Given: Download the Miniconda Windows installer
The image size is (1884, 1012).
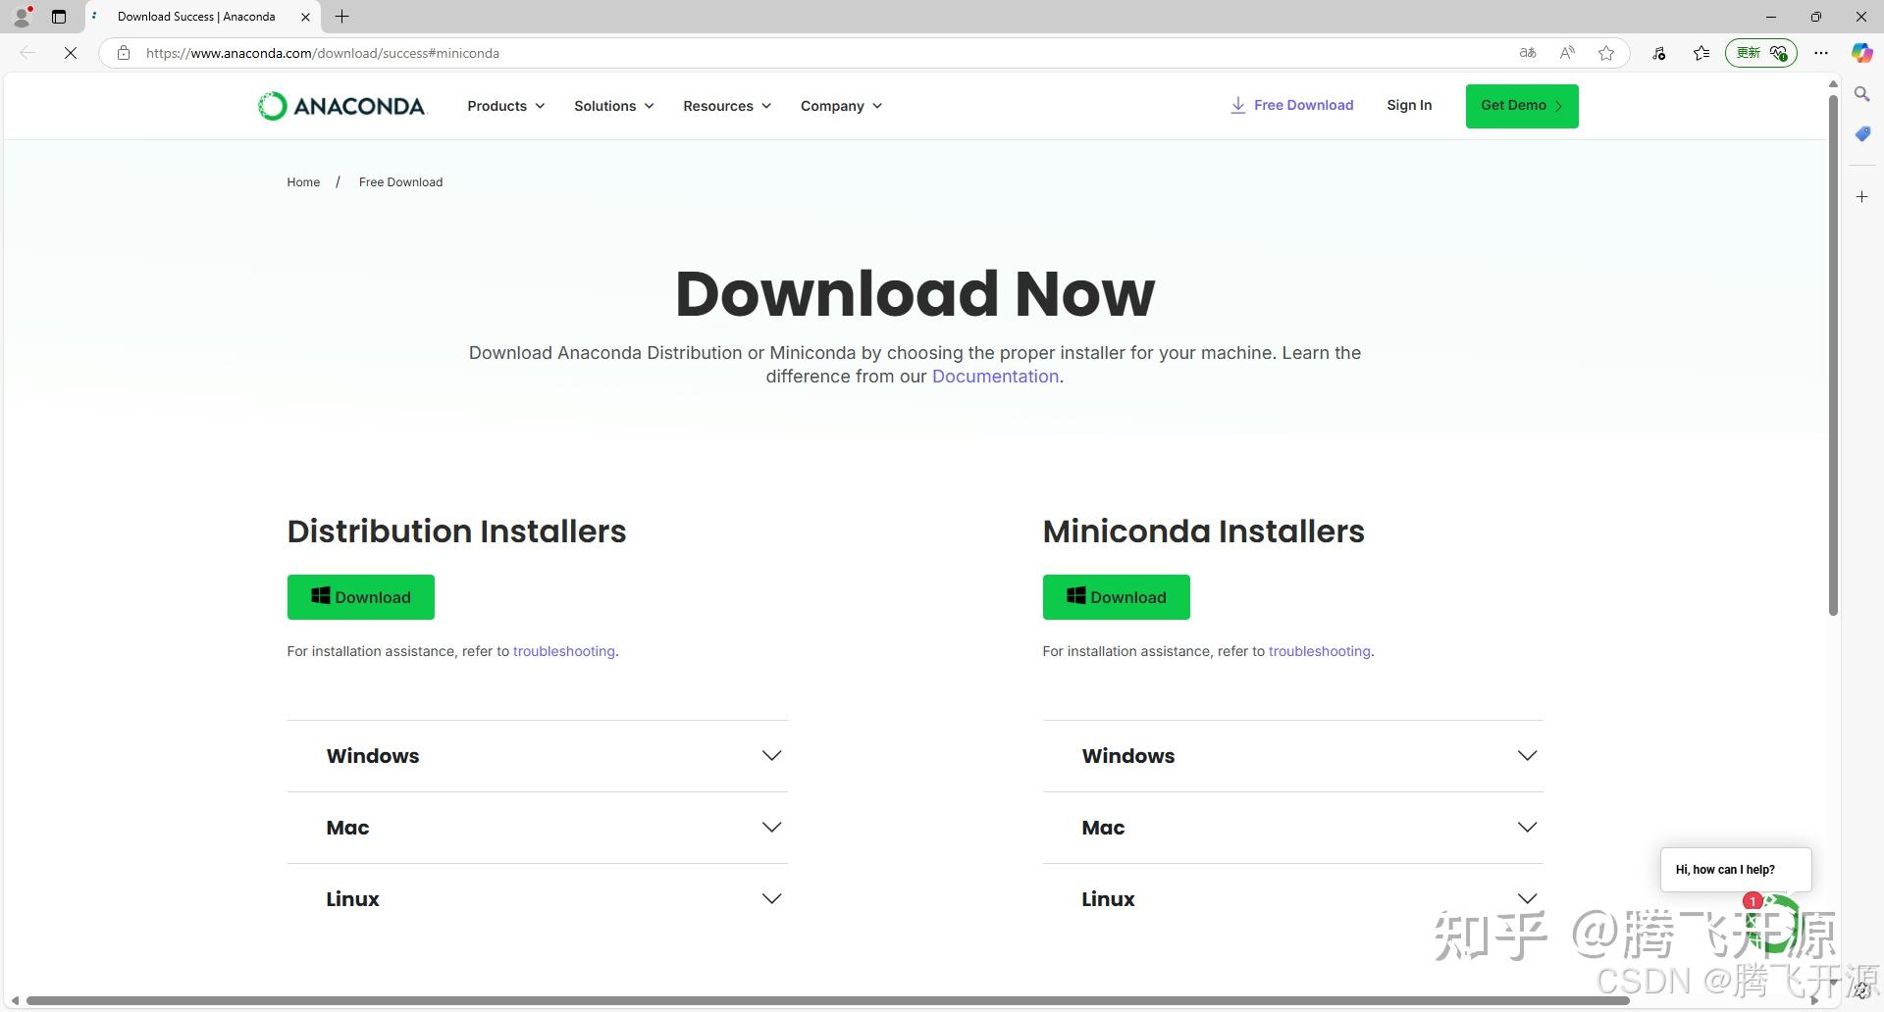Looking at the screenshot, I should [x=1117, y=597].
